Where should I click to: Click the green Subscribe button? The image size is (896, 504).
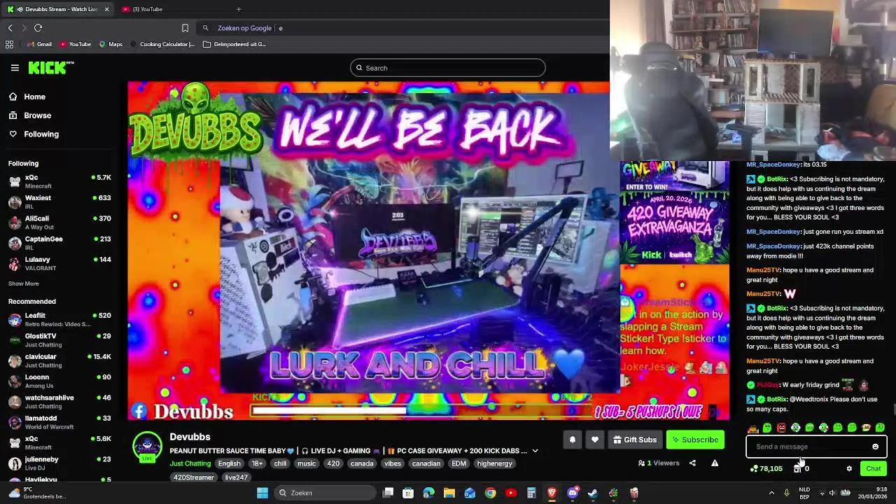click(x=695, y=440)
